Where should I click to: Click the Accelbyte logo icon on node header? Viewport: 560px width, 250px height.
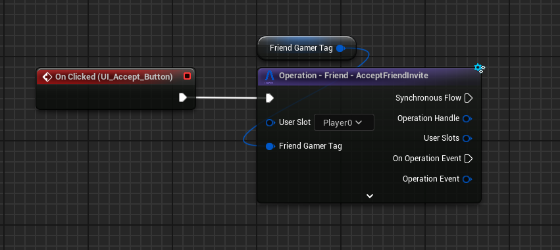coord(269,76)
